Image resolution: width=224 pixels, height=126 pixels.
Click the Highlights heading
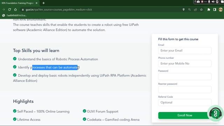coord(23,101)
